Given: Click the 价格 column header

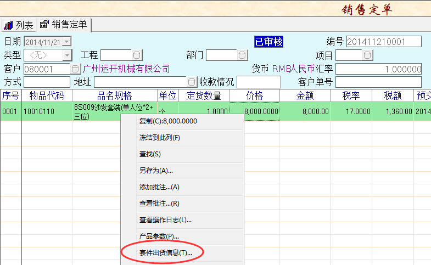Looking at the screenshot, I should (255, 95).
